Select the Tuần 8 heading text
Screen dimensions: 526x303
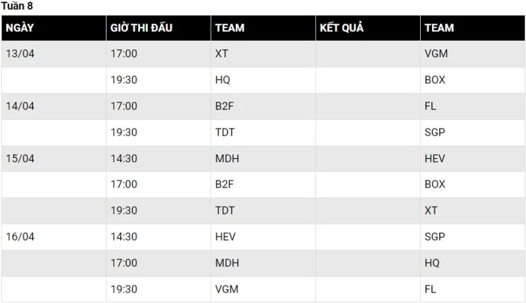pos(17,6)
